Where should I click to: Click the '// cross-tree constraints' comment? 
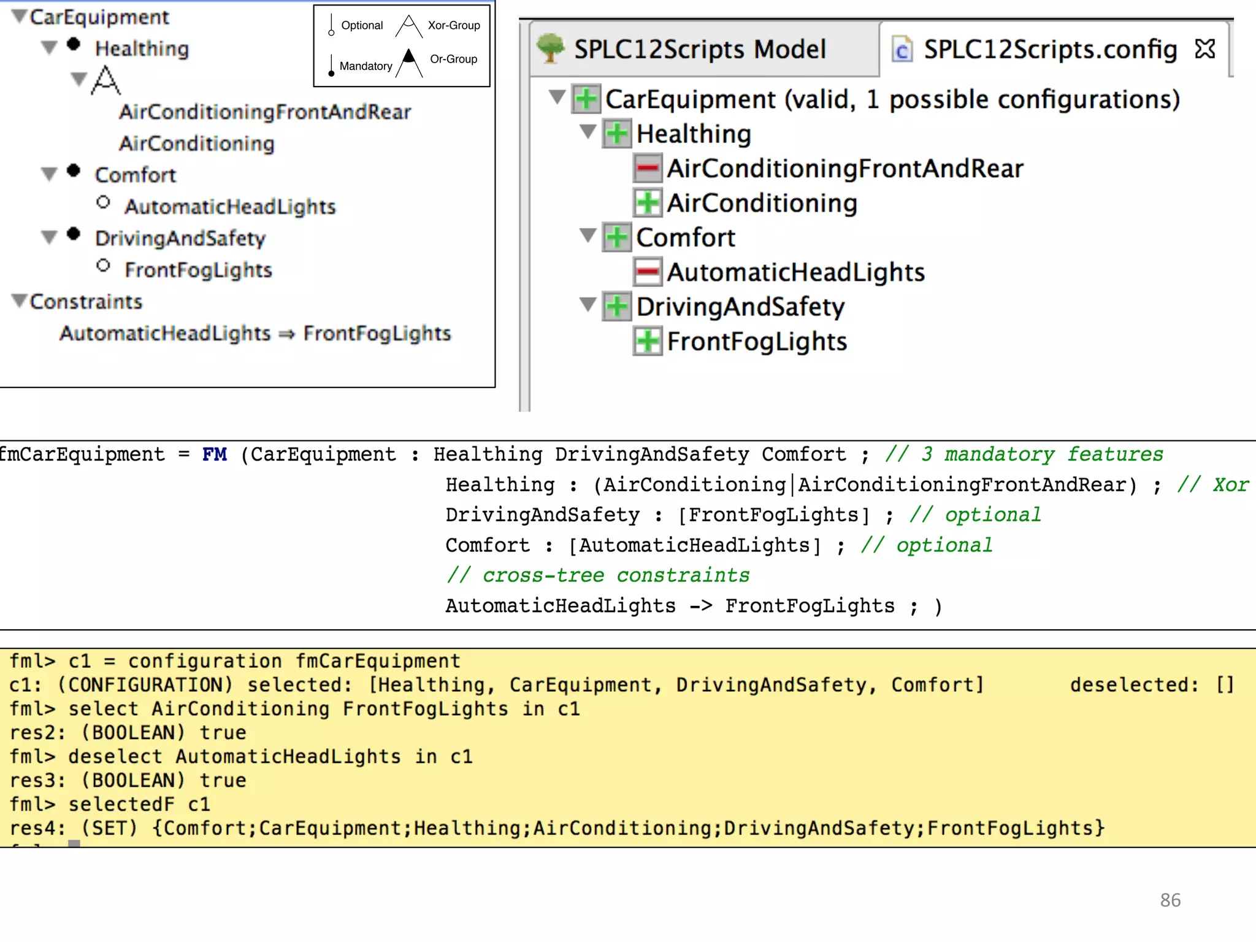pyautogui.click(x=598, y=575)
